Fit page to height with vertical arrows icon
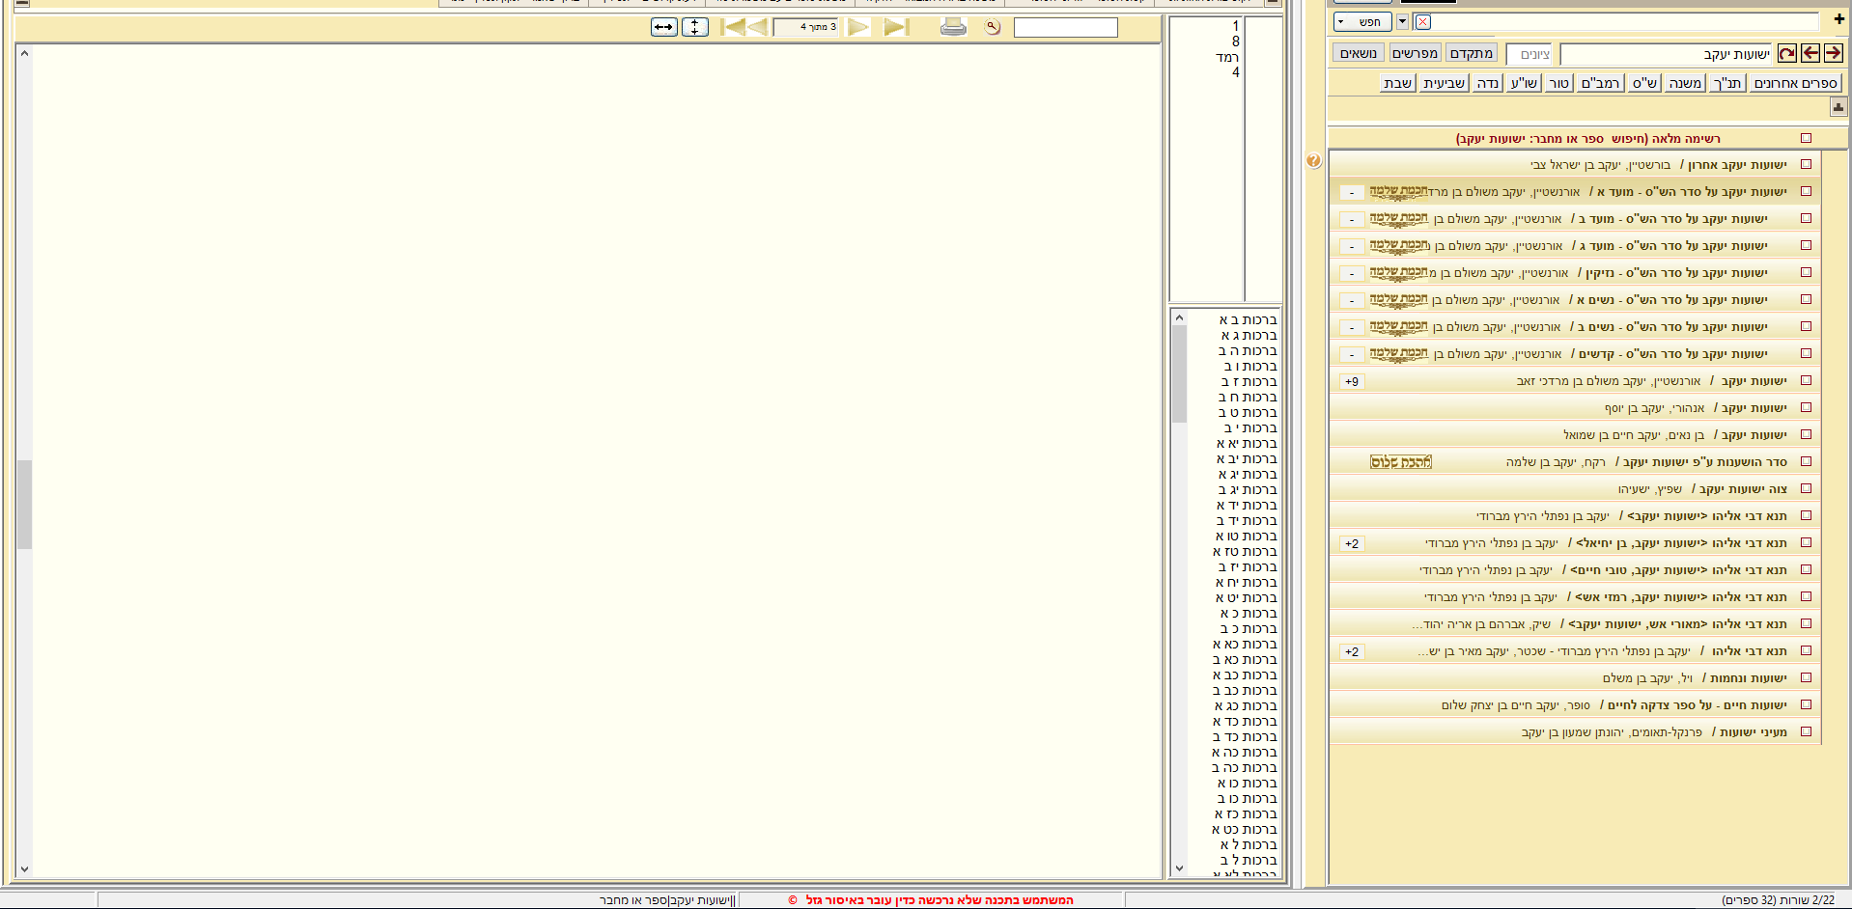Image resolution: width=1852 pixels, height=909 pixels. [x=695, y=27]
